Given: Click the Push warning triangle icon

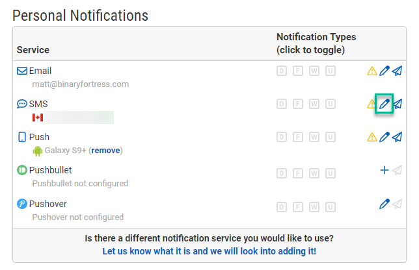Looking at the screenshot, I should pos(372,137).
